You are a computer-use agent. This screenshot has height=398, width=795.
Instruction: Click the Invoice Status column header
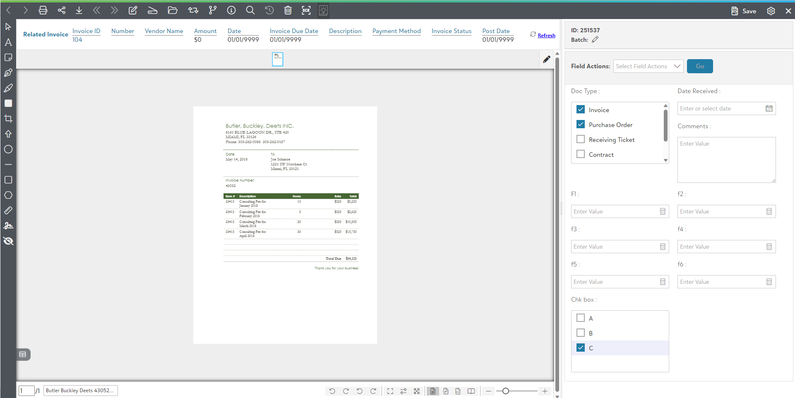[451, 31]
